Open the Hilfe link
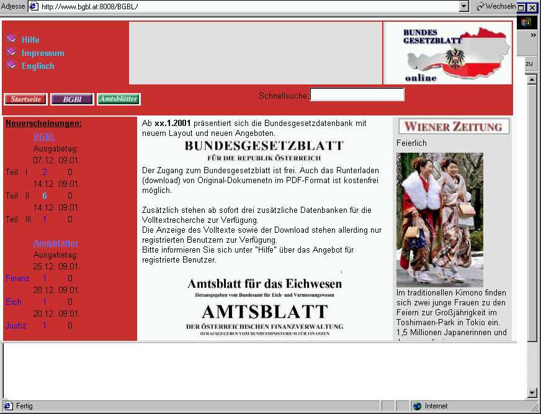The image size is (541, 414). point(30,40)
